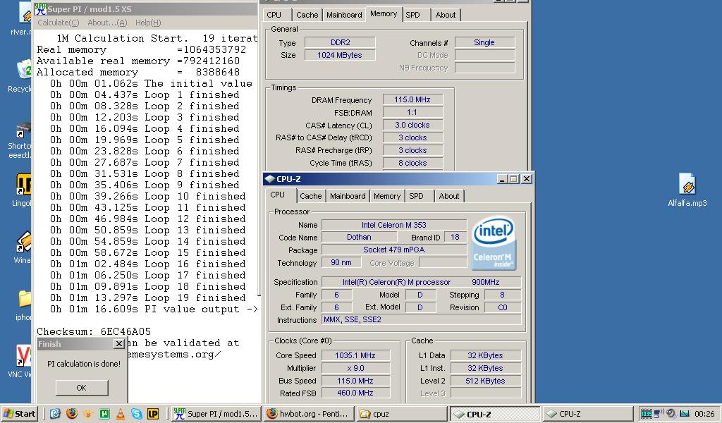The width and height of the screenshot is (722, 423).
Task: Open About tab in Memory timings CPU-Z window
Action: [x=446, y=15]
